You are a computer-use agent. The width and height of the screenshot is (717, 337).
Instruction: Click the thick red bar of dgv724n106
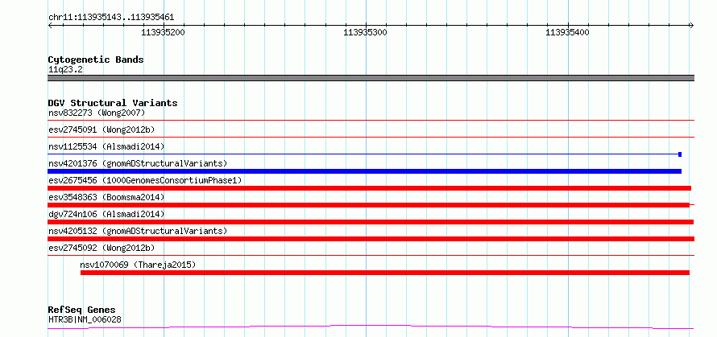[371, 222]
